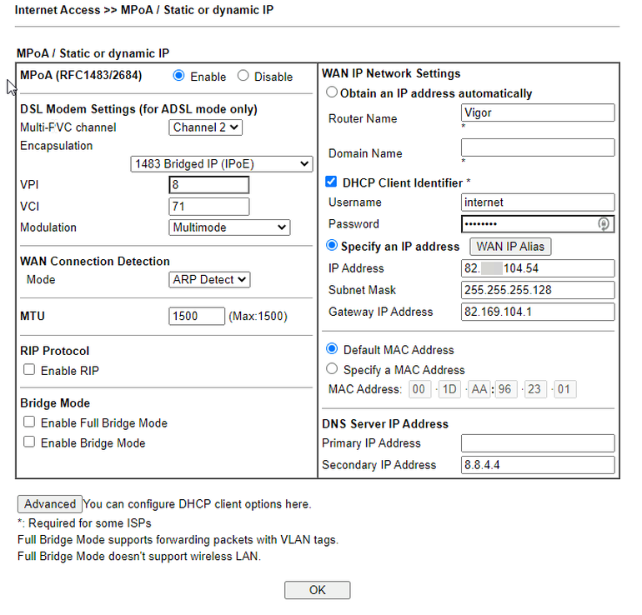Click the Router Name field
642x615 pixels.
(x=538, y=112)
